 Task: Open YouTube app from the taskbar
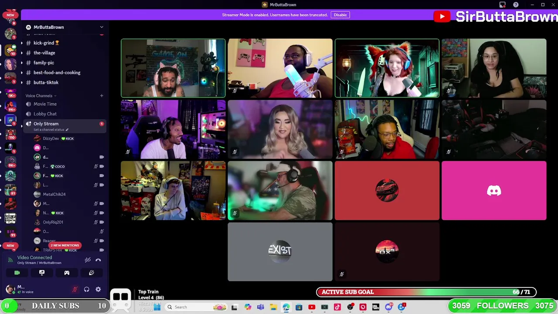312,307
